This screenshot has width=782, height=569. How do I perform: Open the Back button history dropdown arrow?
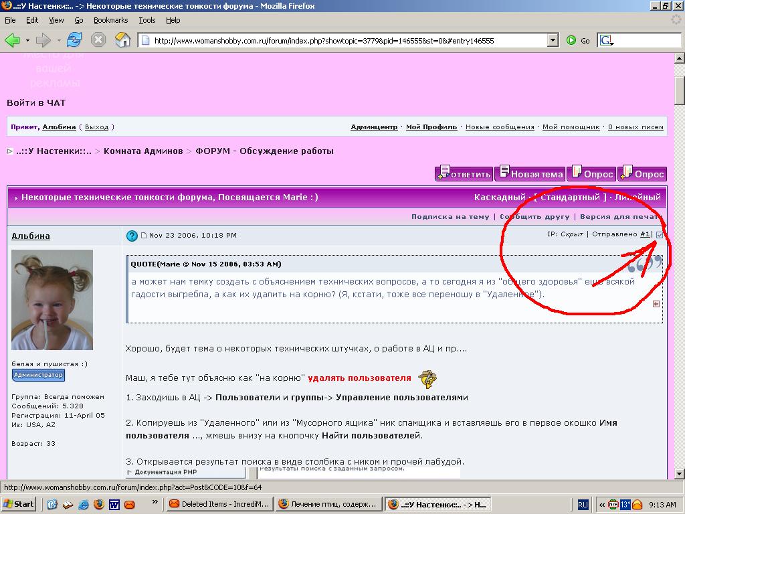27,40
